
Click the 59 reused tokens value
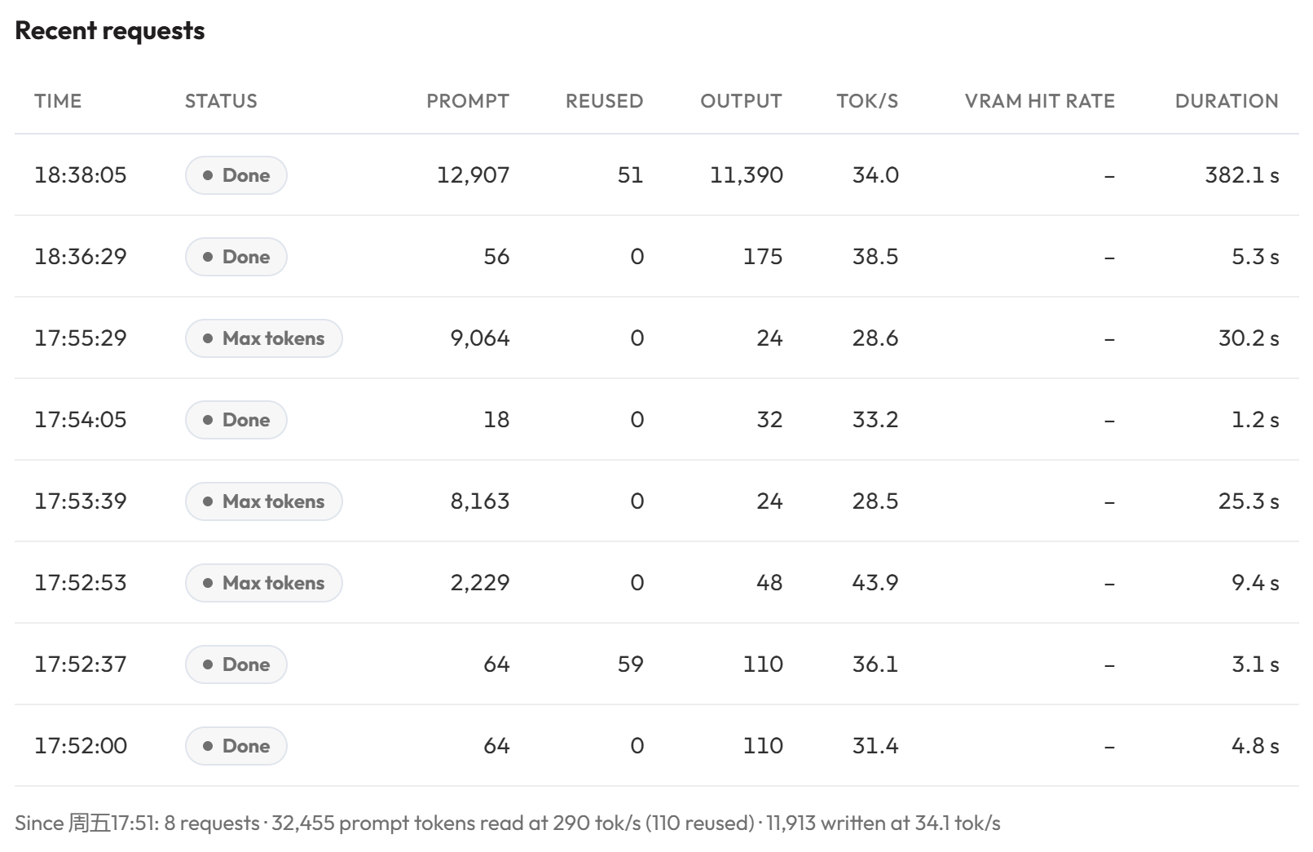point(631,664)
